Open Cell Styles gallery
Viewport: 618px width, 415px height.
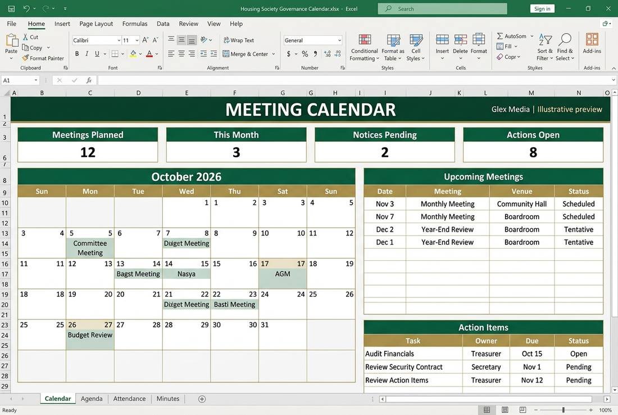pyautogui.click(x=416, y=47)
